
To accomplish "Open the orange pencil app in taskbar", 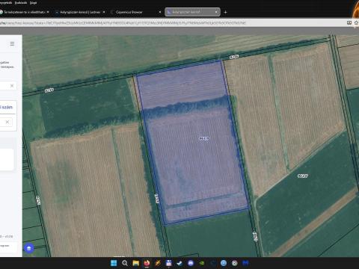I will 158,263.
